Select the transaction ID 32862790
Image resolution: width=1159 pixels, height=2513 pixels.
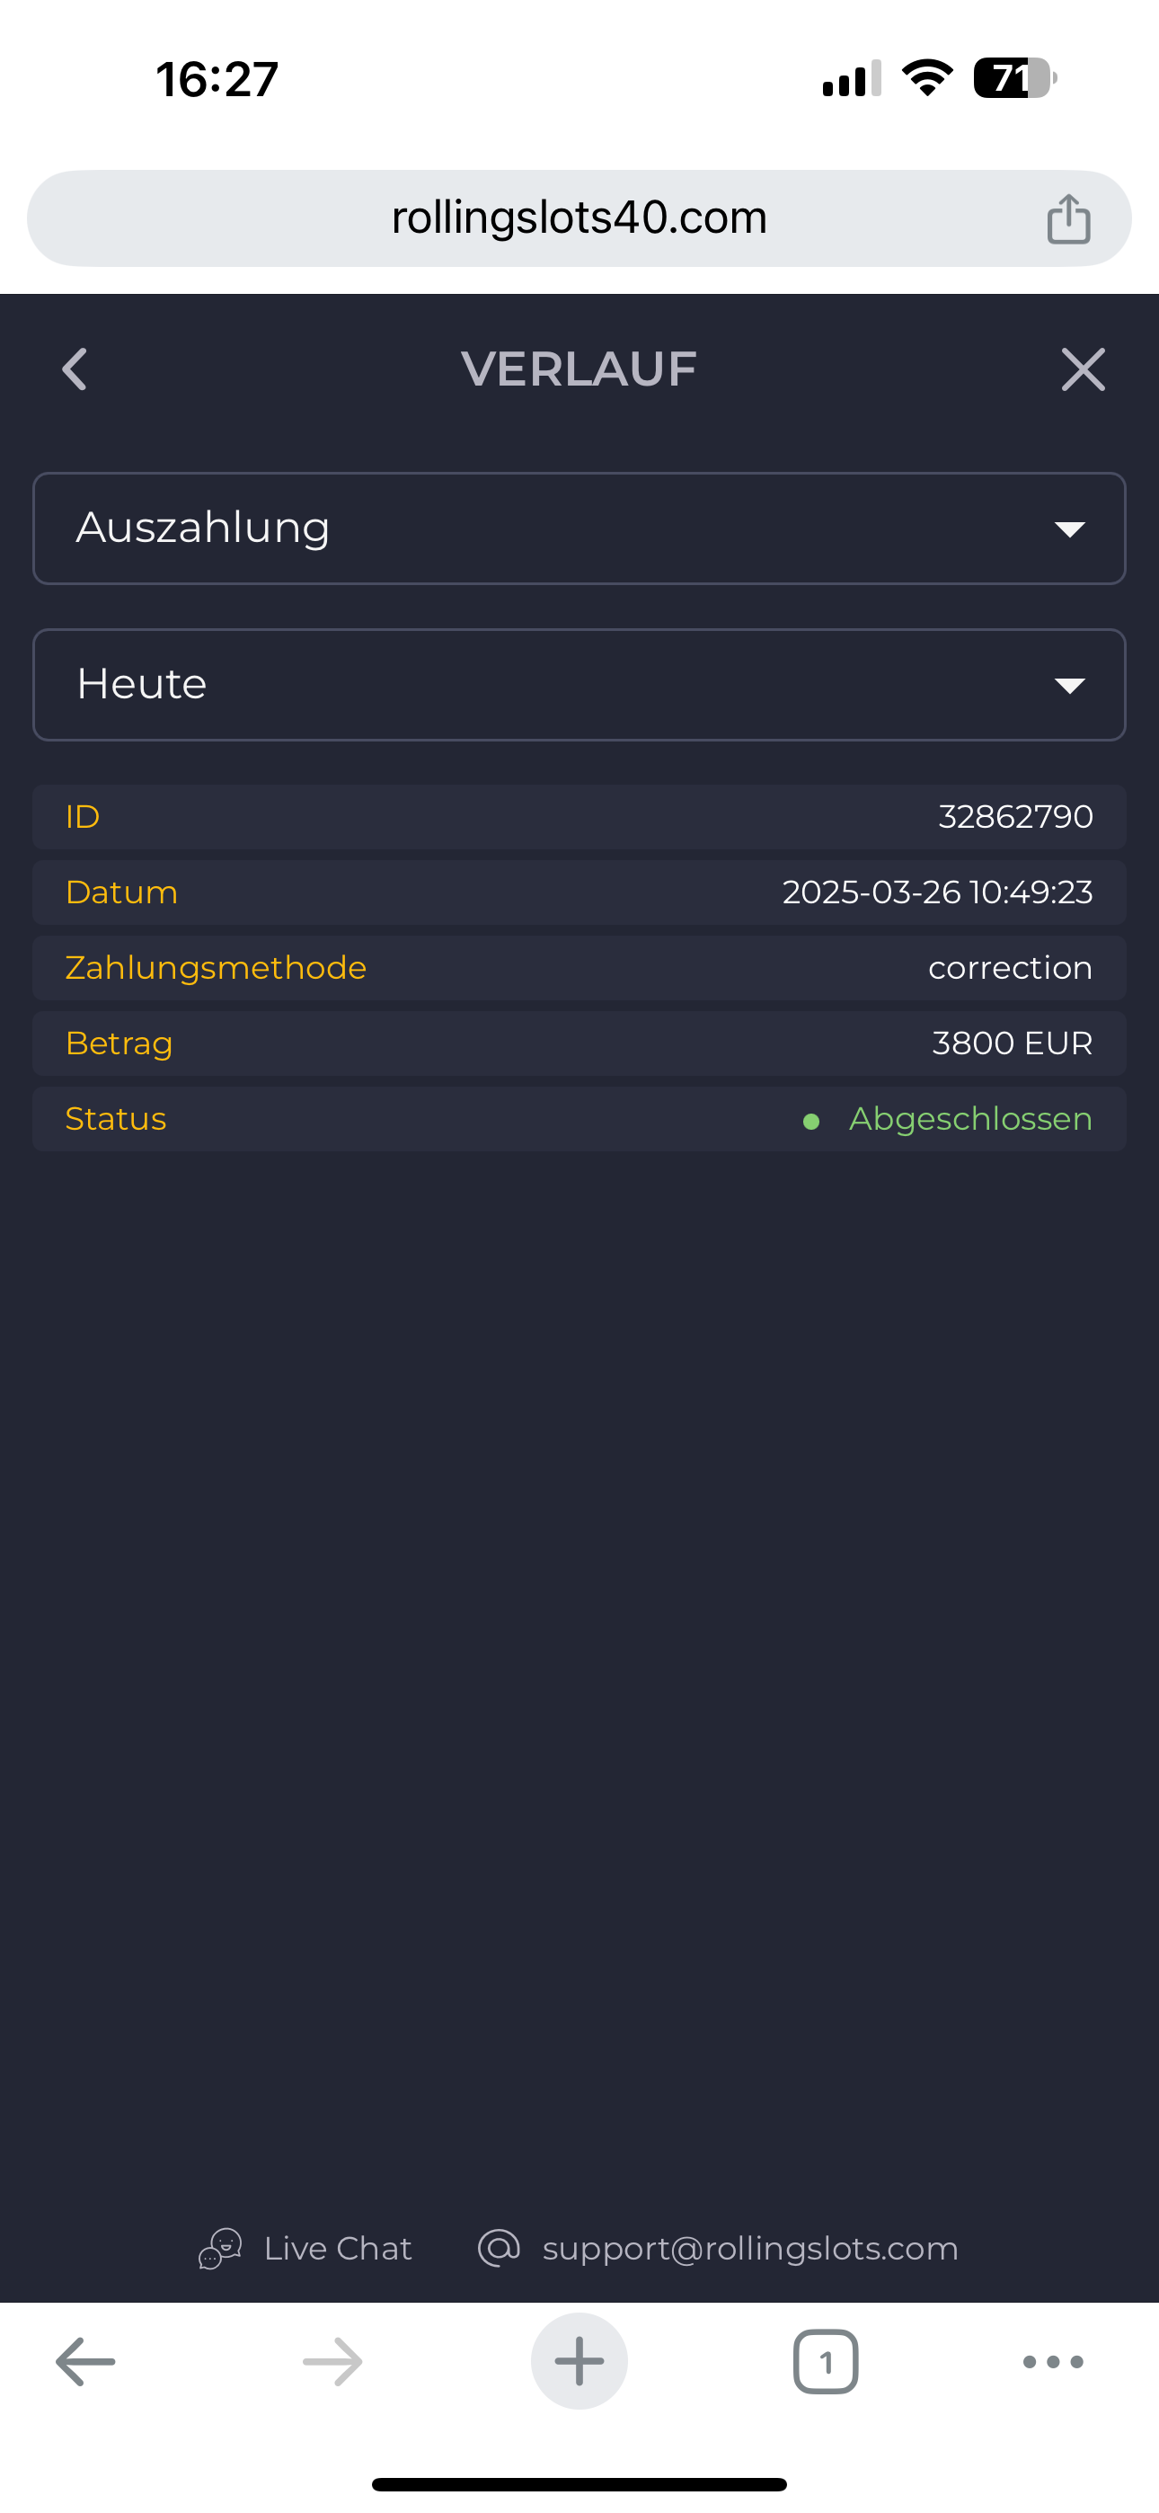click(x=1014, y=816)
